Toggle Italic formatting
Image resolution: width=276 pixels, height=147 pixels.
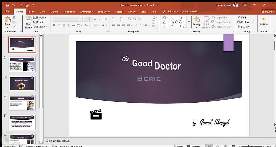(x=59, y=25)
